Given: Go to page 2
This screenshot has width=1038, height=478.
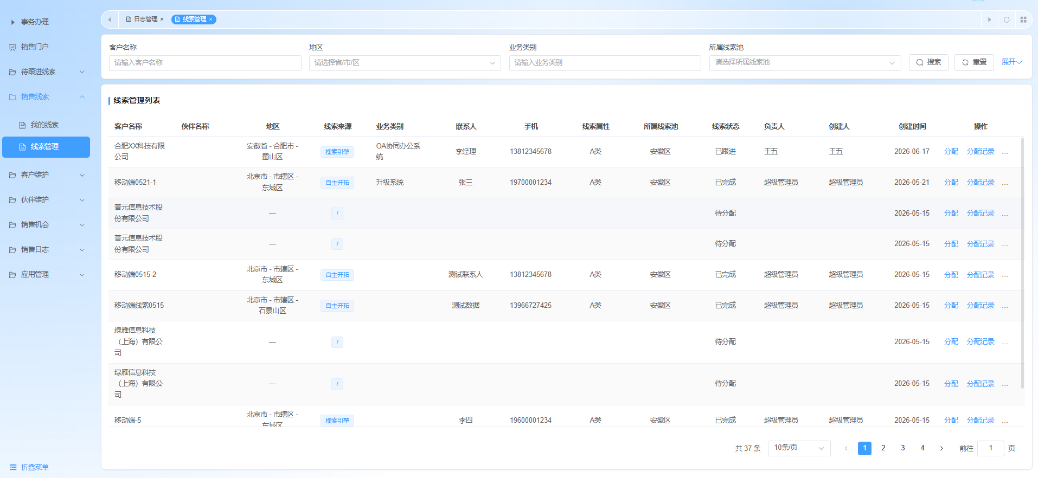Looking at the screenshot, I should (x=883, y=448).
